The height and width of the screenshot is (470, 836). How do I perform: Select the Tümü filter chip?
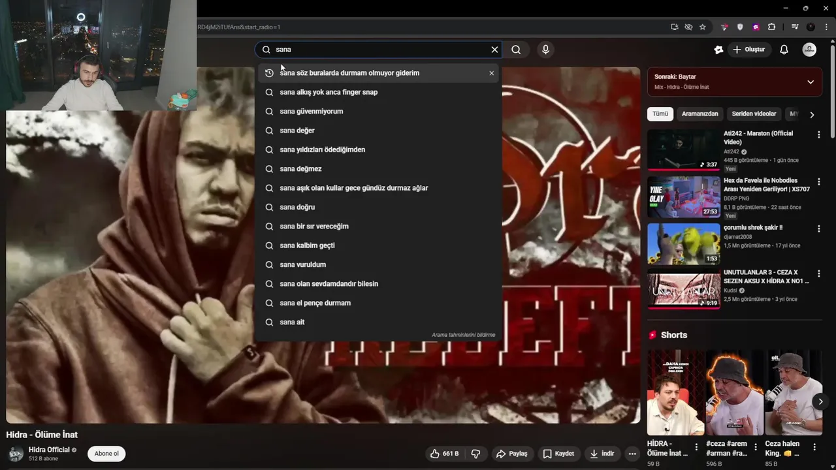[660, 114]
